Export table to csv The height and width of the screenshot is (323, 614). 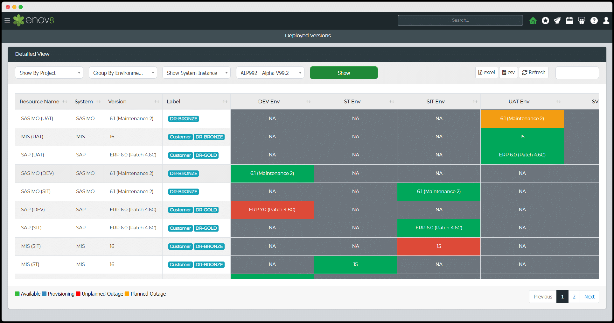(x=508, y=72)
